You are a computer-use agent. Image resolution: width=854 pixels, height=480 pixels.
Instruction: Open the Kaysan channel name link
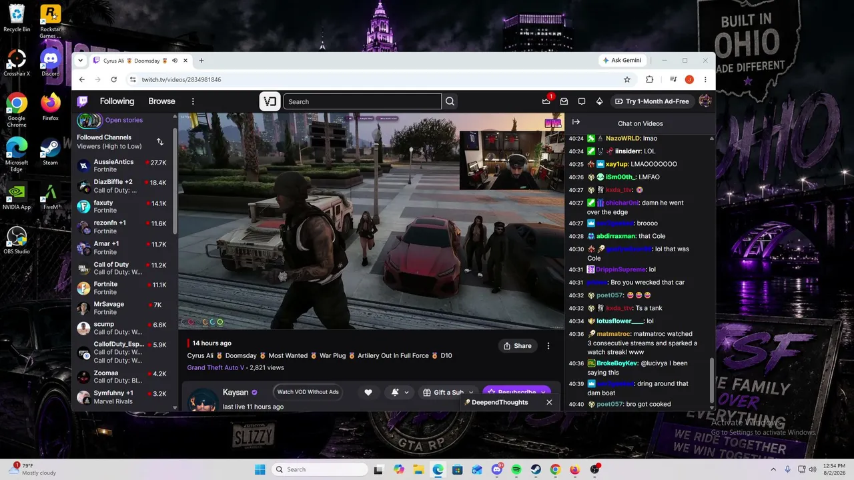pyautogui.click(x=236, y=393)
